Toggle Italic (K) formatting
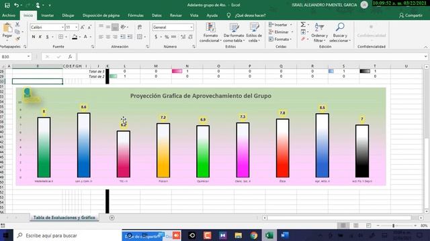This screenshot has height=241, width=430. (x=40, y=37)
